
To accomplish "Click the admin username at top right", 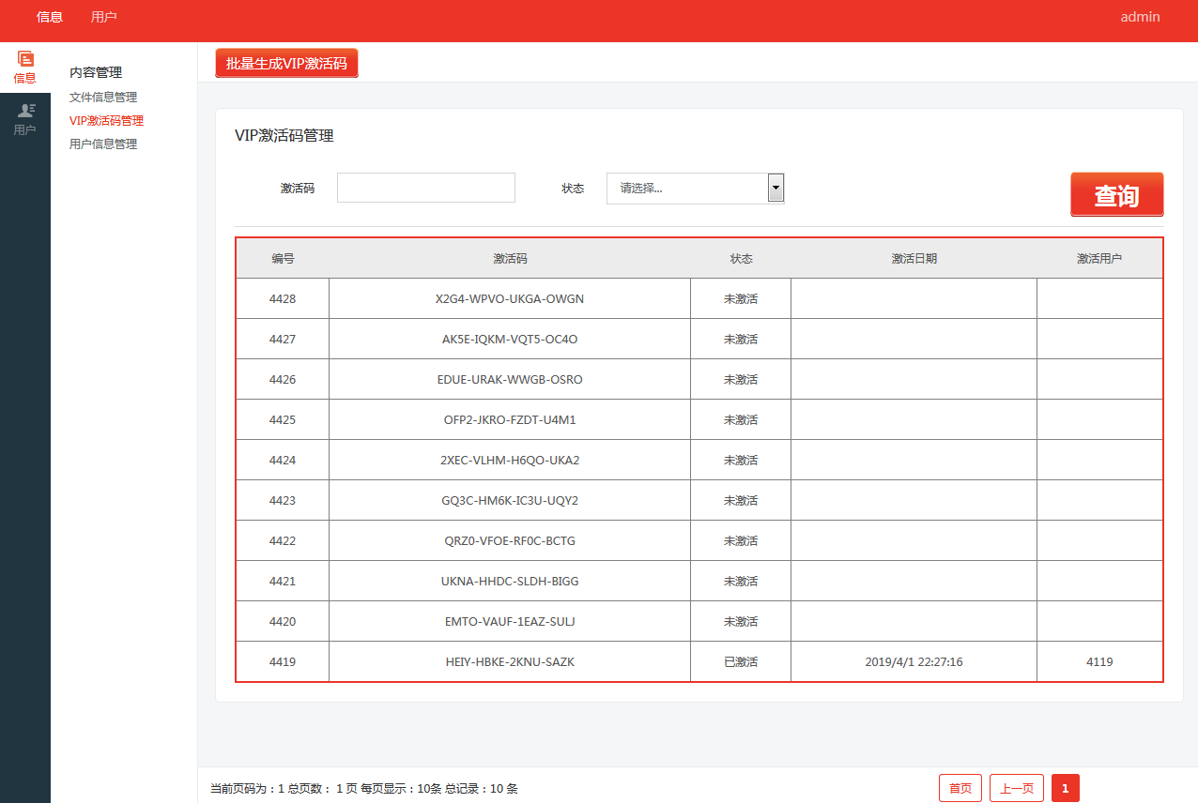I will tap(1140, 17).
